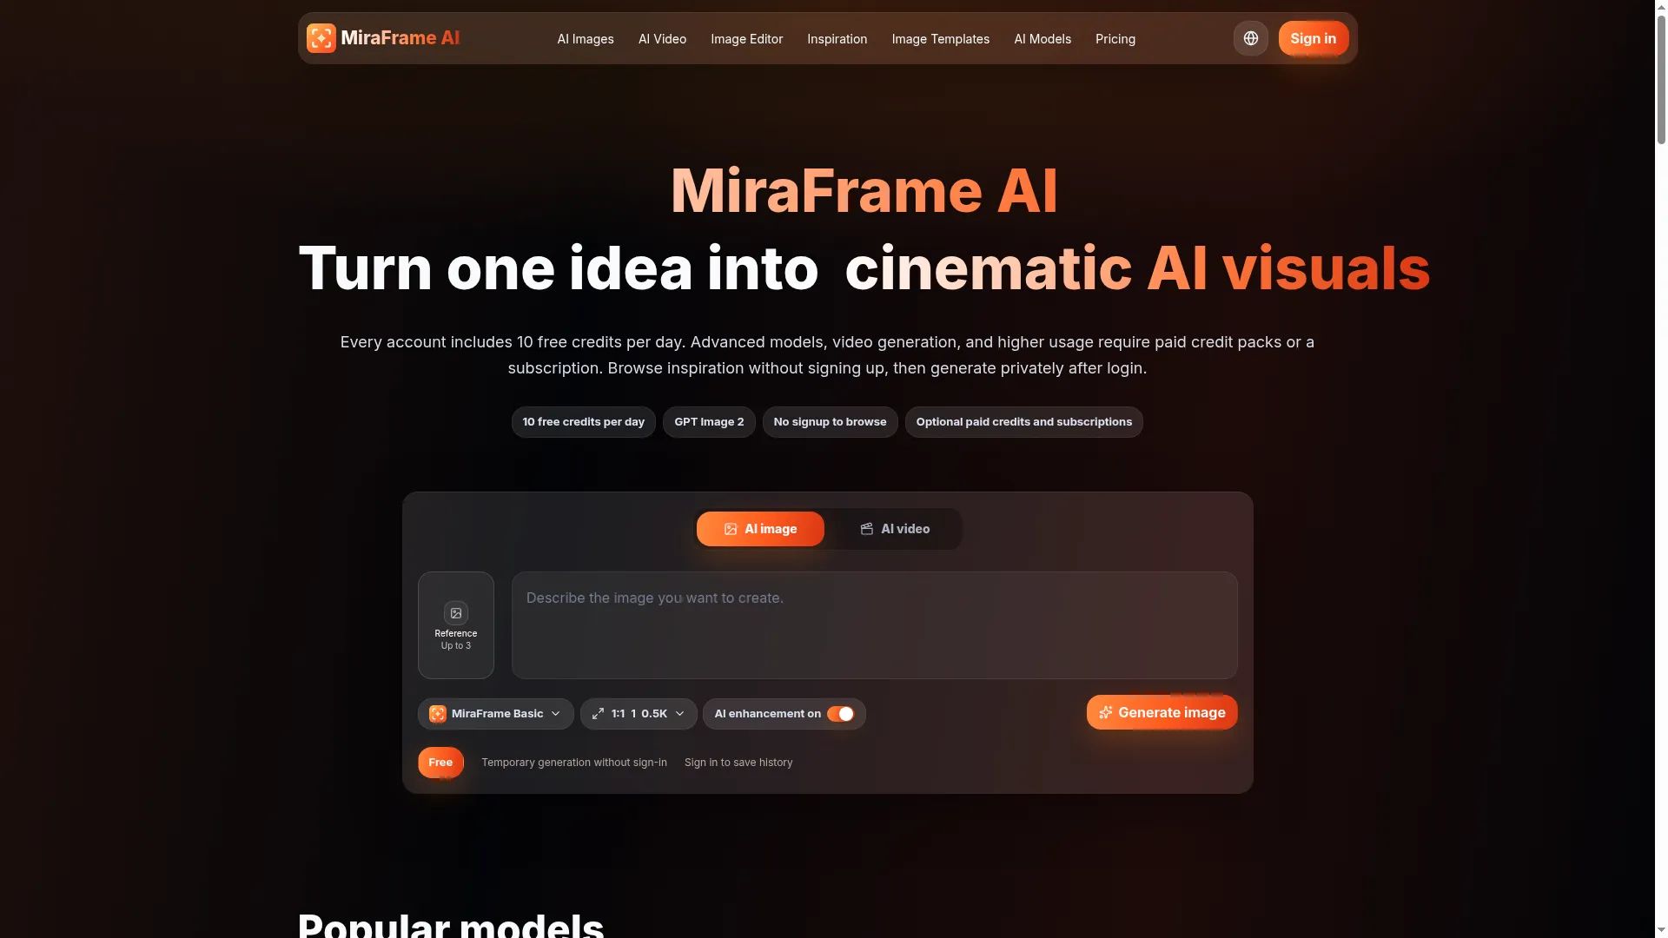Screen dimensions: 1668x938
Task: Click Sign in to save history
Action: click(738, 763)
